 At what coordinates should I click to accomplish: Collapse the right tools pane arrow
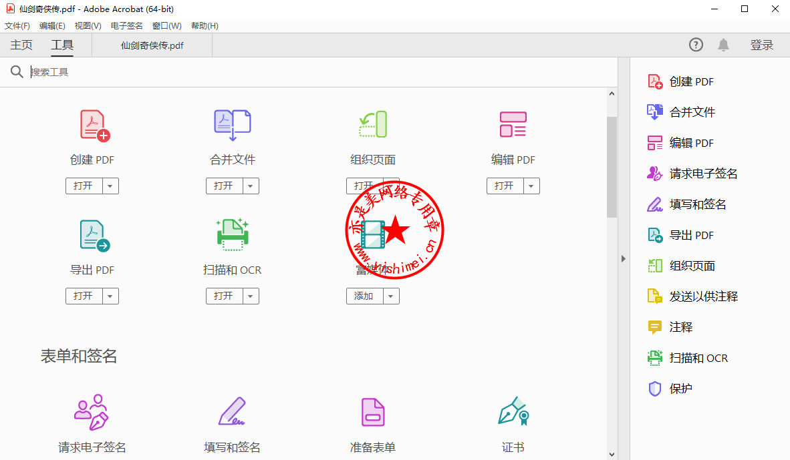(624, 258)
